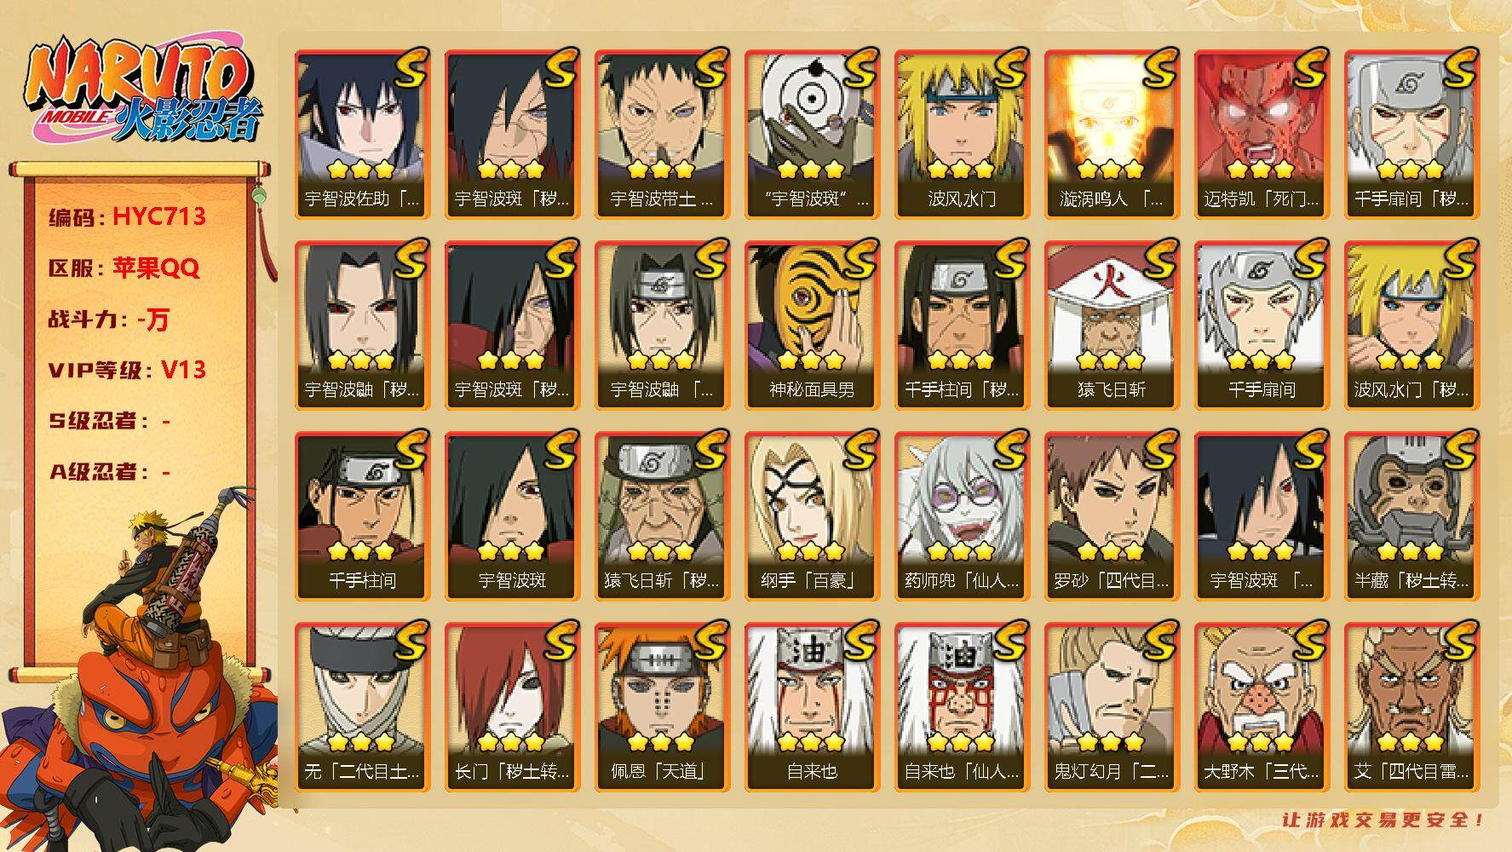Click the 区服: 苹果QQ server label
Image resolution: width=1512 pixels, height=852 pixels.
[x=124, y=268]
